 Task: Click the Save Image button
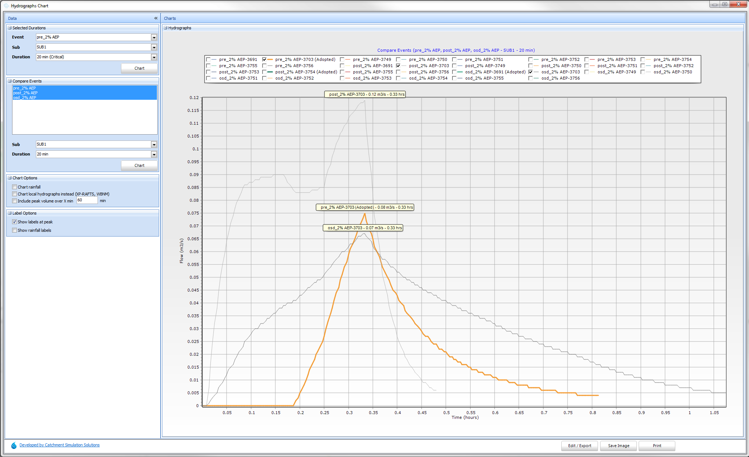pyautogui.click(x=618, y=446)
